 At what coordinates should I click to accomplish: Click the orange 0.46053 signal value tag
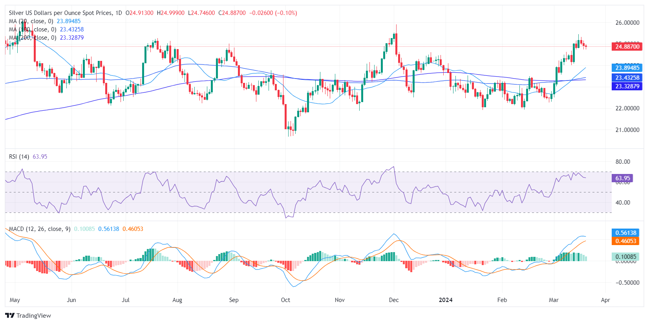[625, 241]
